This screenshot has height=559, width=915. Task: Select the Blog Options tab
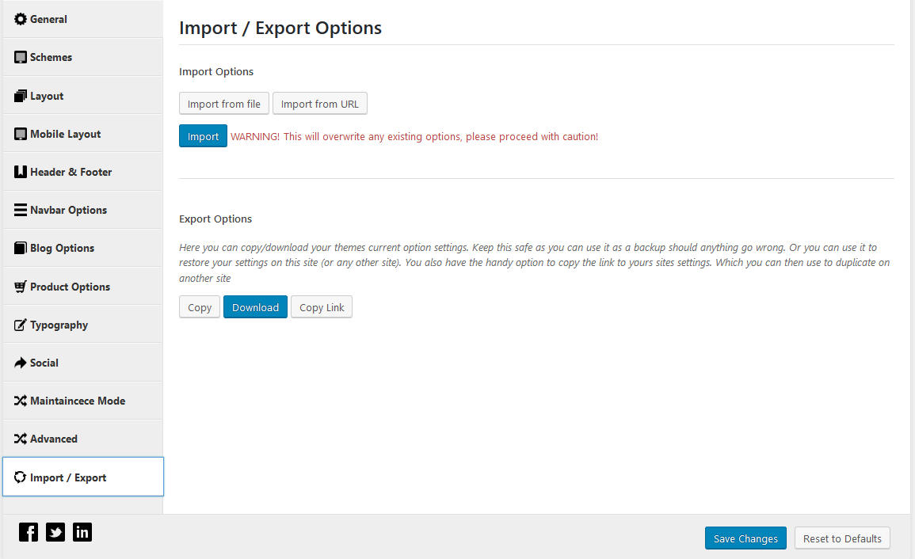[x=62, y=248]
